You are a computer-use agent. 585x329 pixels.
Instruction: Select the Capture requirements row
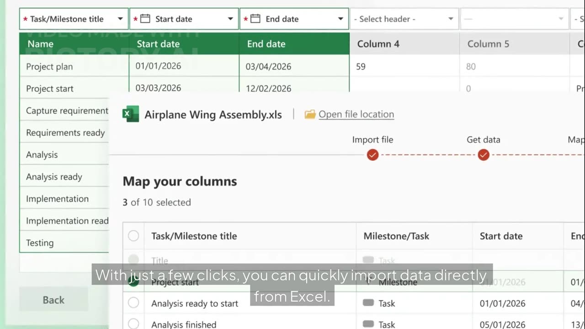tap(64, 111)
